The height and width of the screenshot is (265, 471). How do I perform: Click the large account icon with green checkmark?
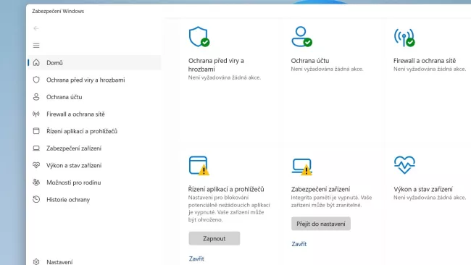pos(301,37)
